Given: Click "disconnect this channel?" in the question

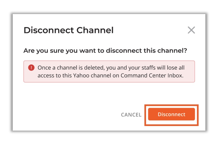Looking at the screenshot, I should point(147,51).
